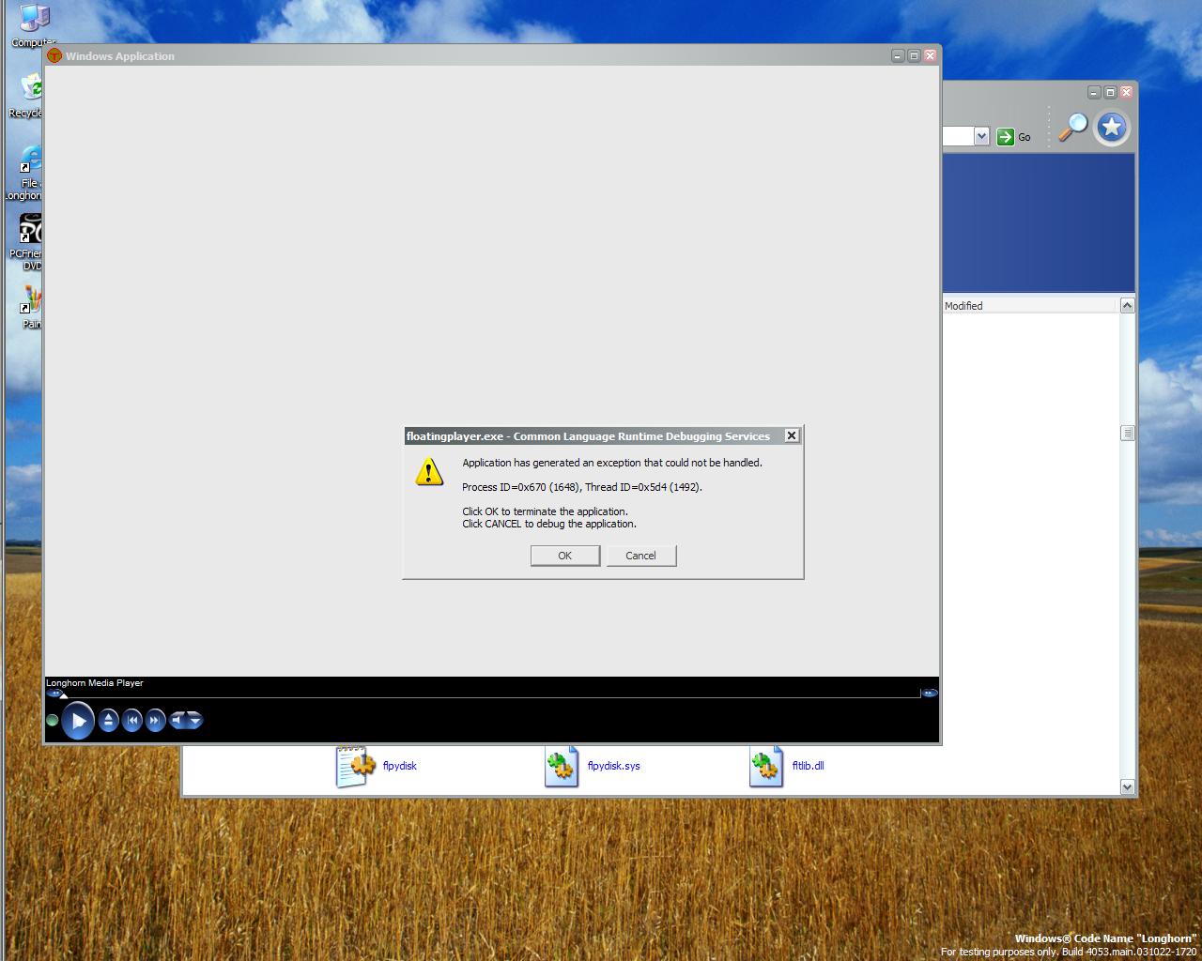Select the fltlib.dll file
Image resolution: width=1202 pixels, height=961 pixels.
click(x=808, y=766)
